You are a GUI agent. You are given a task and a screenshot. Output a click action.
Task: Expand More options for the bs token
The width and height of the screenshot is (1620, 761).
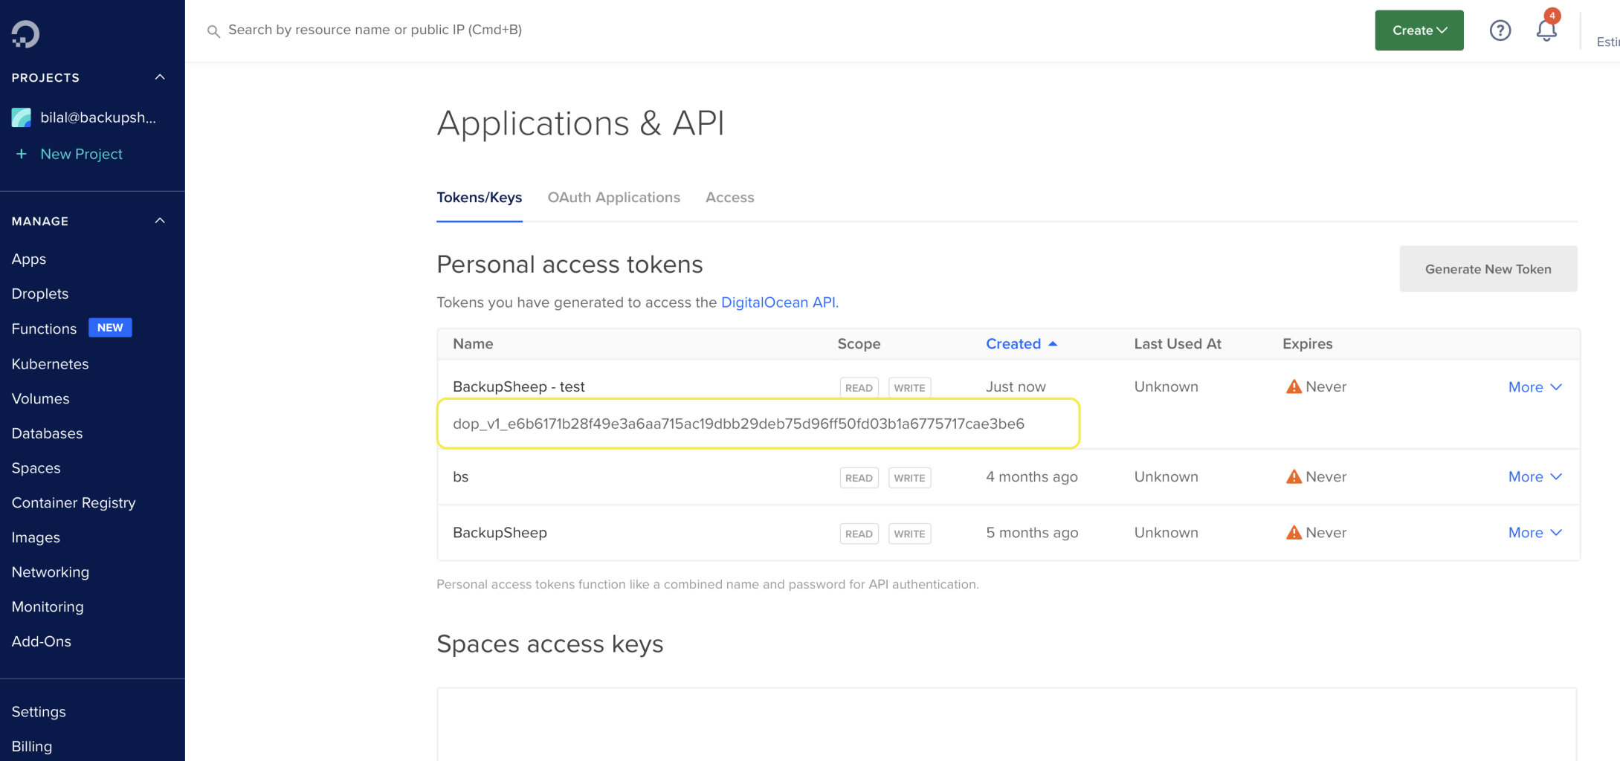[1535, 476]
